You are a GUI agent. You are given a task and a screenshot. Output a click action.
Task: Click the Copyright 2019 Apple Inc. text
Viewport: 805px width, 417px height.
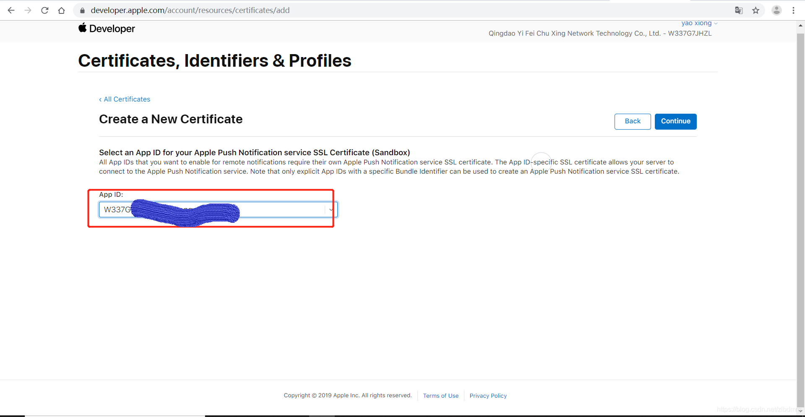coord(348,396)
